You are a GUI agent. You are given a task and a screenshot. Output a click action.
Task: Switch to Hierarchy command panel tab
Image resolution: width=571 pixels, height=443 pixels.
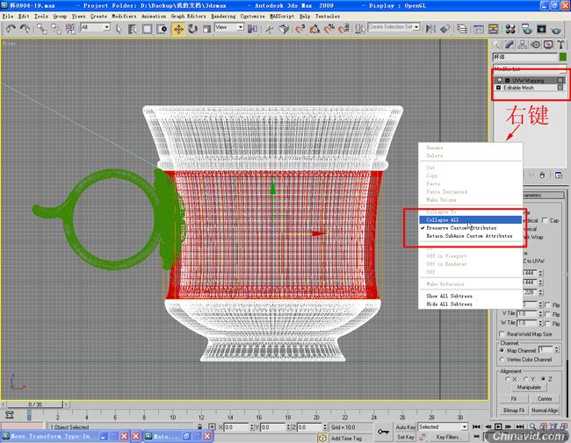[x=522, y=45]
